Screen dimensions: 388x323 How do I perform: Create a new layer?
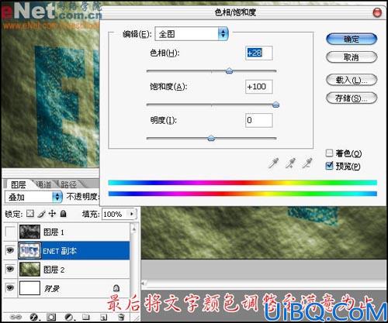103,317
